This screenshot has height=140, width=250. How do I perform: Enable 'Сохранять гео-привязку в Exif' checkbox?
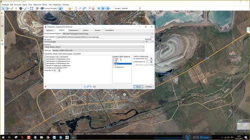coord(45,68)
